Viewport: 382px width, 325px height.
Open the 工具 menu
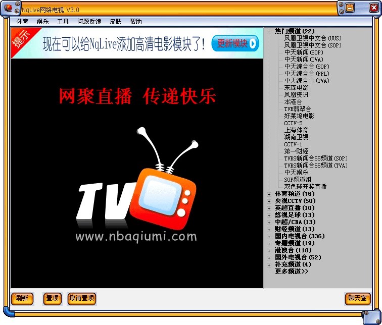63,22
